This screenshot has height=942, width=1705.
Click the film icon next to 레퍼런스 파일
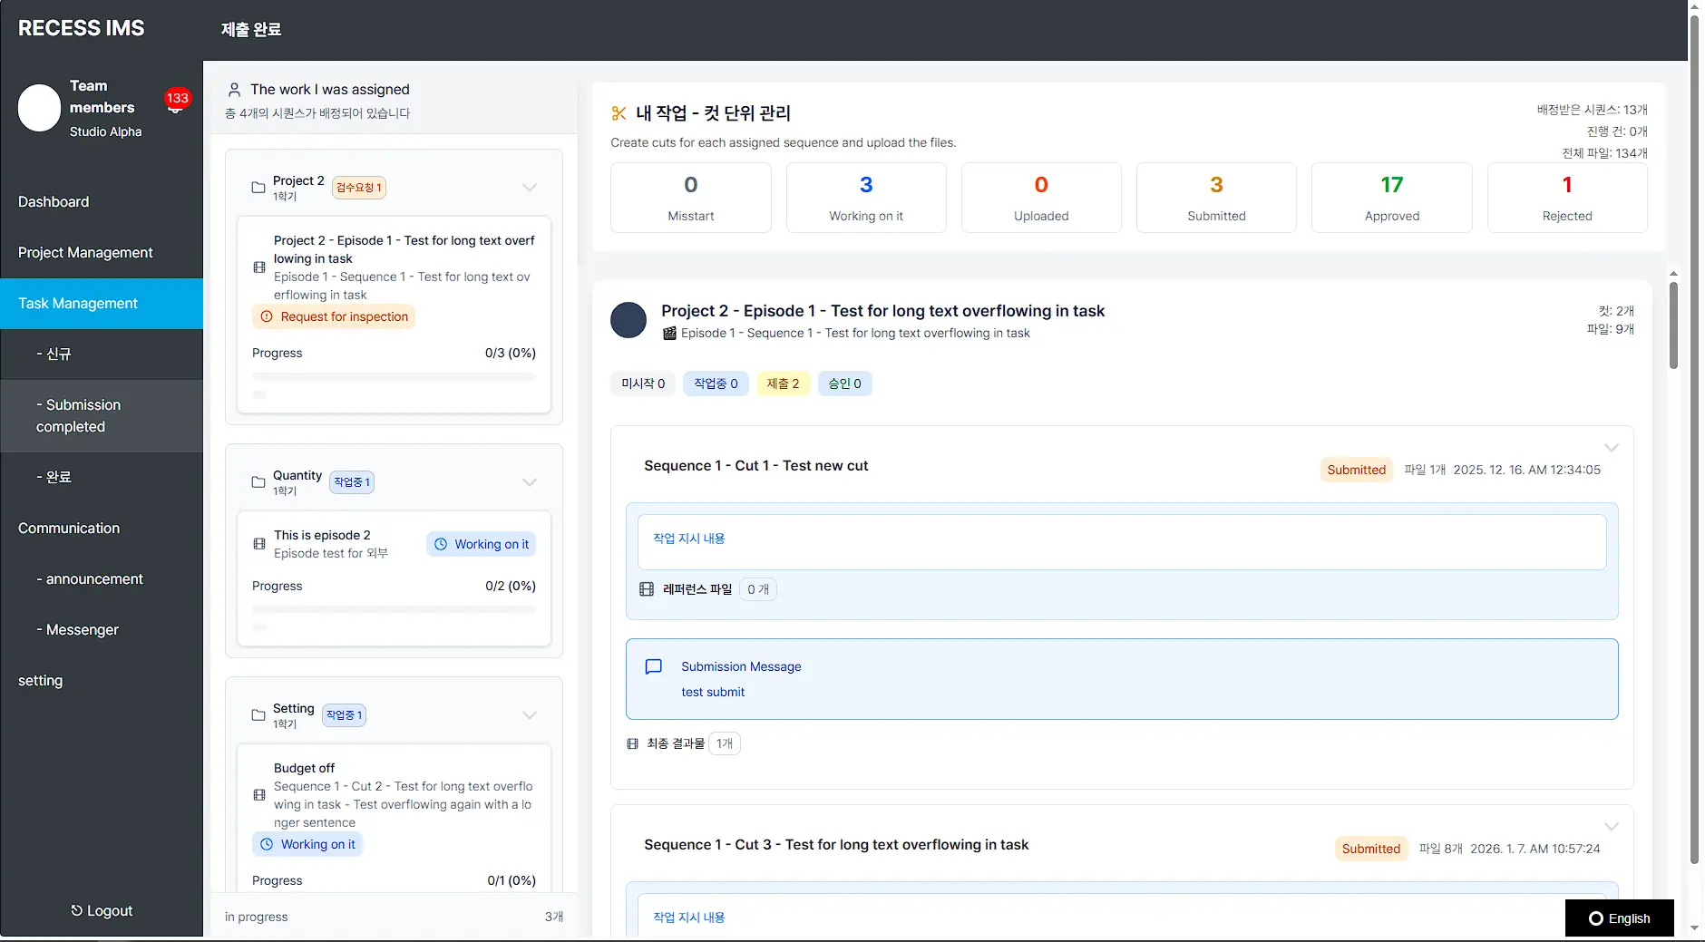tap(647, 588)
